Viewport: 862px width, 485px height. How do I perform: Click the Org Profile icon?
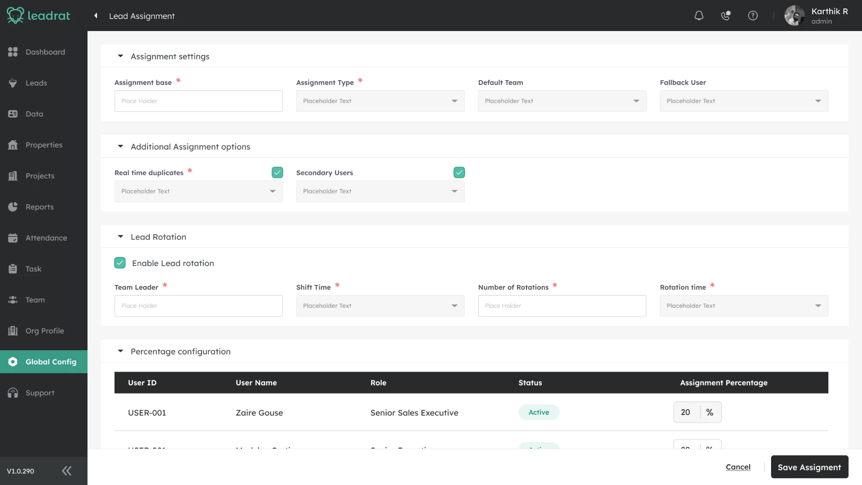13,331
